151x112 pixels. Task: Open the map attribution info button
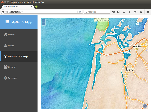click(145, 106)
